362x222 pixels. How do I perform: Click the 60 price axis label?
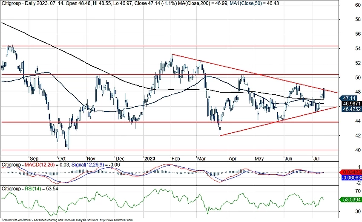click(x=358, y=5)
